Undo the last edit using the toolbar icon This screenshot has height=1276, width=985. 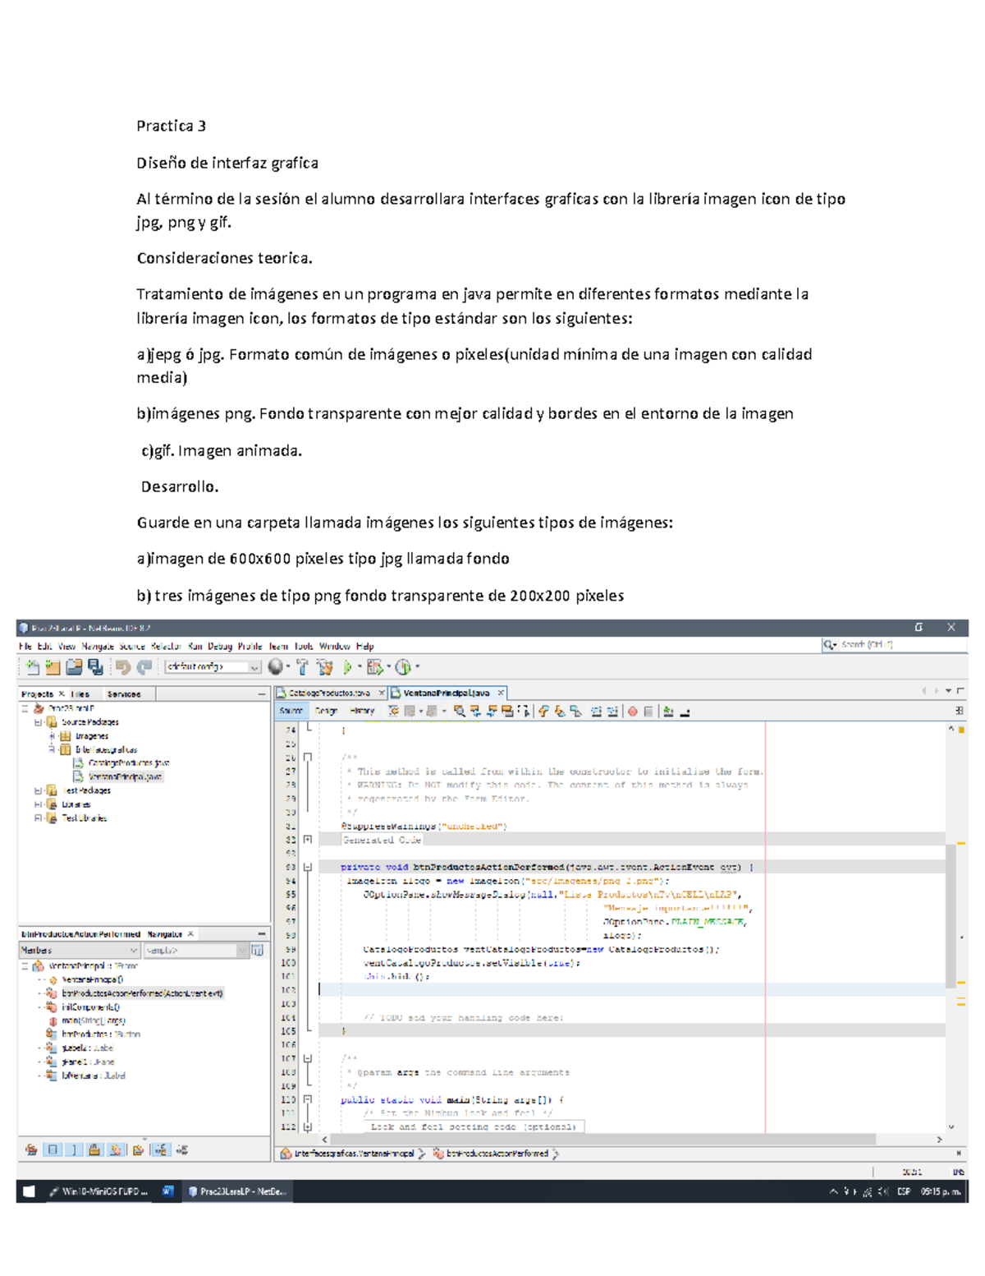pos(122,666)
